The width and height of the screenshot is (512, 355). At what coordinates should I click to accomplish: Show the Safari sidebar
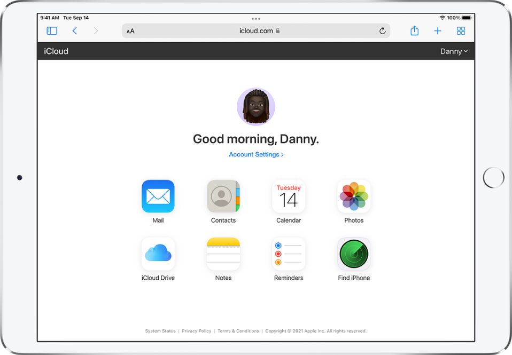point(52,30)
